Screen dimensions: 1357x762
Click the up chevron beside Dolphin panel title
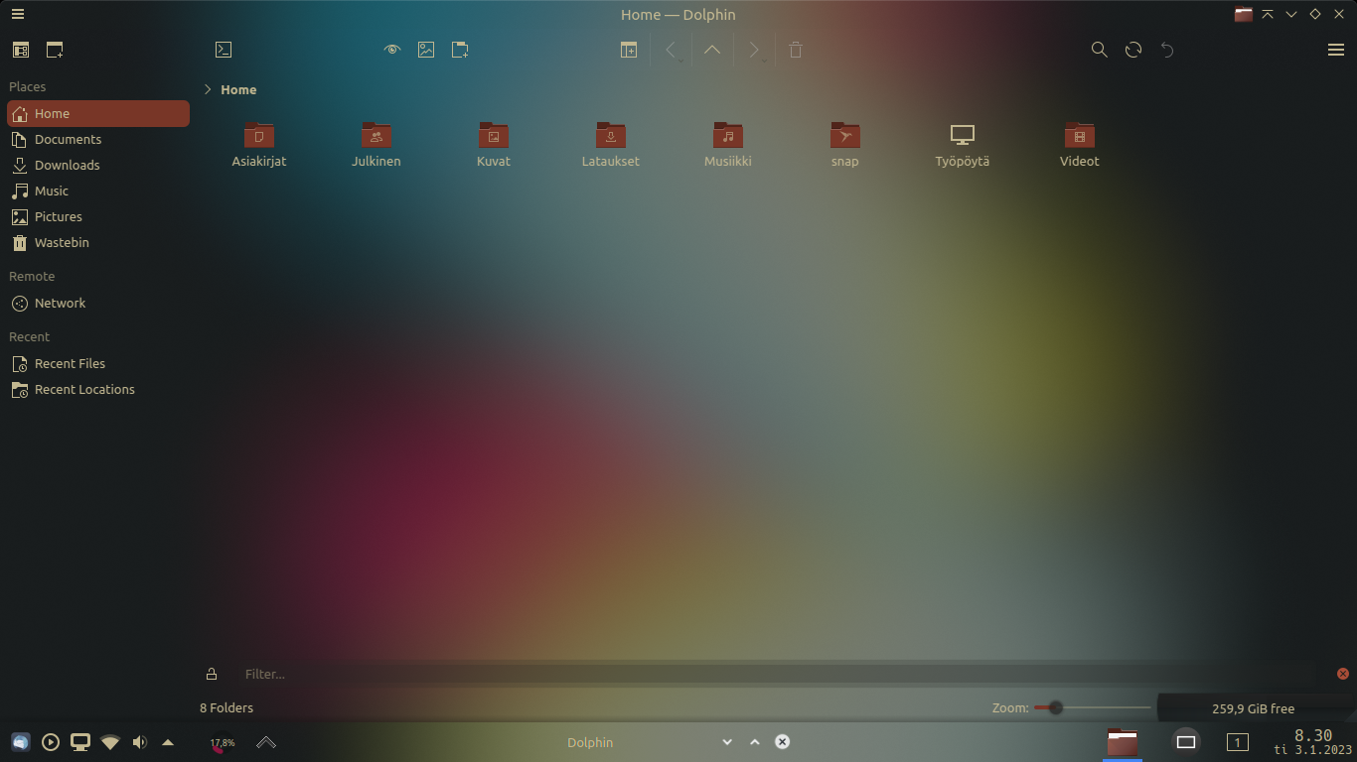[x=755, y=742]
